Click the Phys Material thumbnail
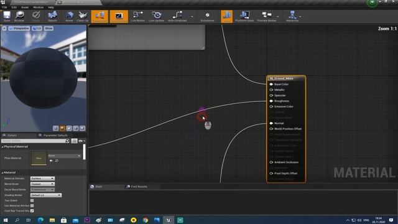This screenshot has width=398, height=224. 39,158
